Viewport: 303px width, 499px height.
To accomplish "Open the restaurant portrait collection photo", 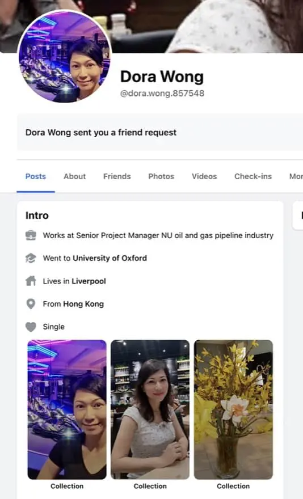I will point(150,409).
